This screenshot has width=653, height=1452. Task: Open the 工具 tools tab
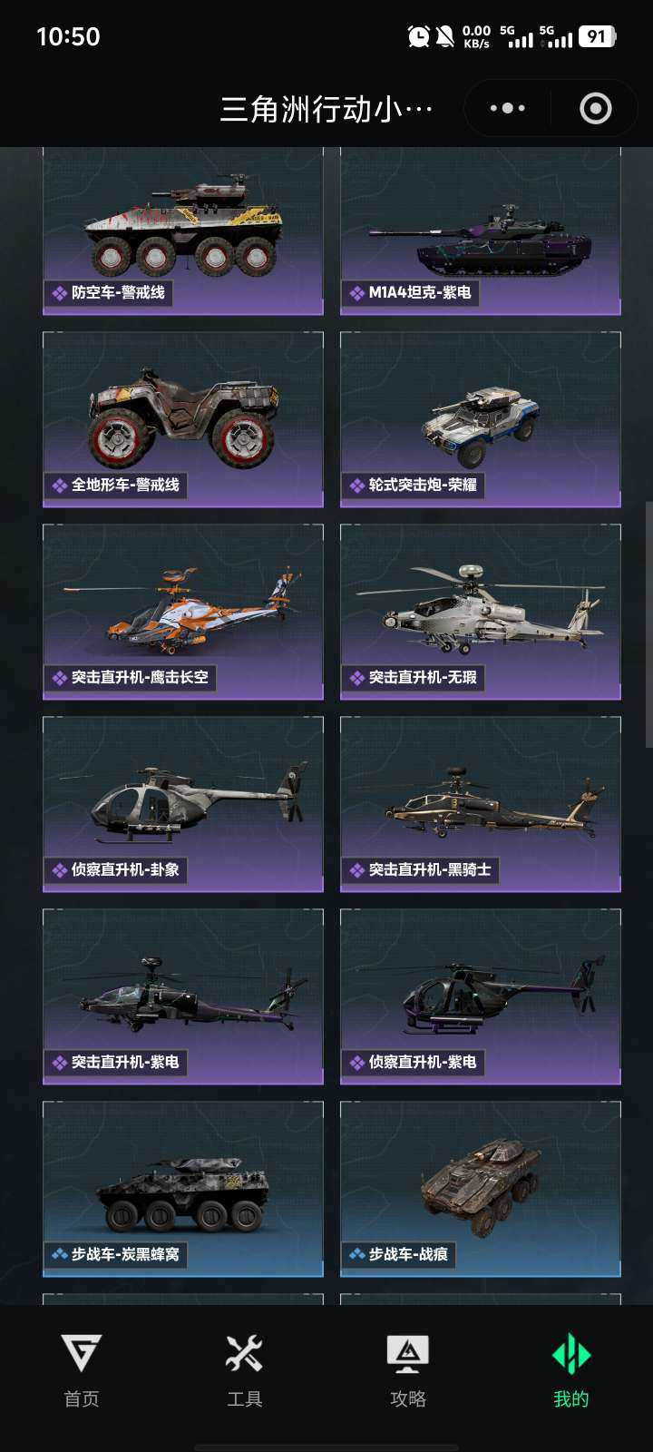pos(245,1370)
